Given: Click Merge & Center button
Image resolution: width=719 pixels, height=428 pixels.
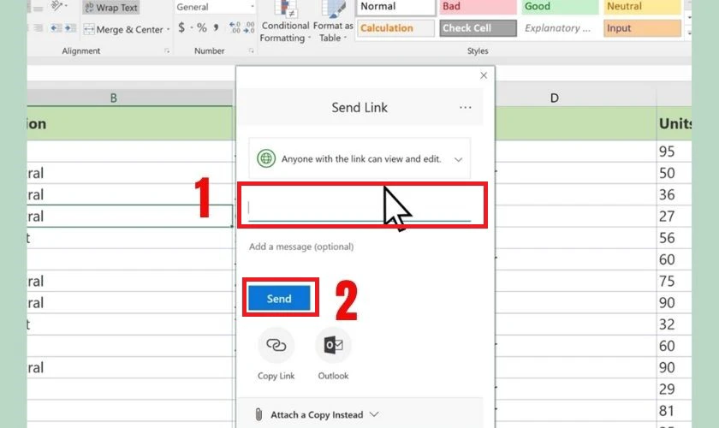Looking at the screenshot, I should [x=123, y=29].
